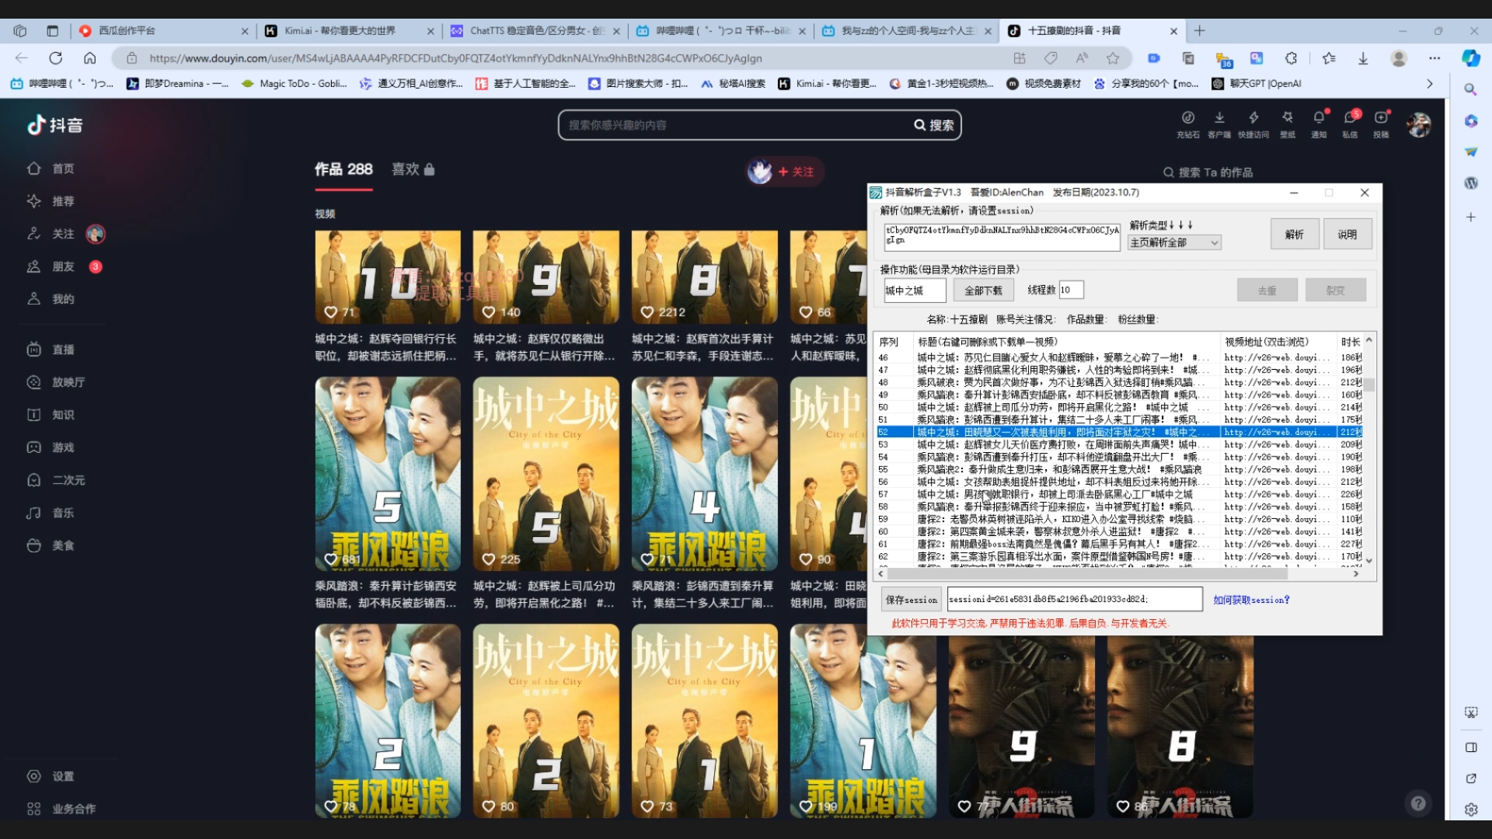Open the games sidebar icon
Image resolution: width=1492 pixels, height=839 pixels.
coord(34,447)
